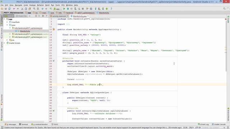
Task: Fold the import statements at line 3
Action: [x=57, y=24]
